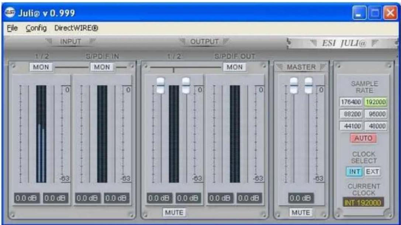This screenshot has width=401, height=225.
Task: Click master right fader knob
Action: [308, 85]
